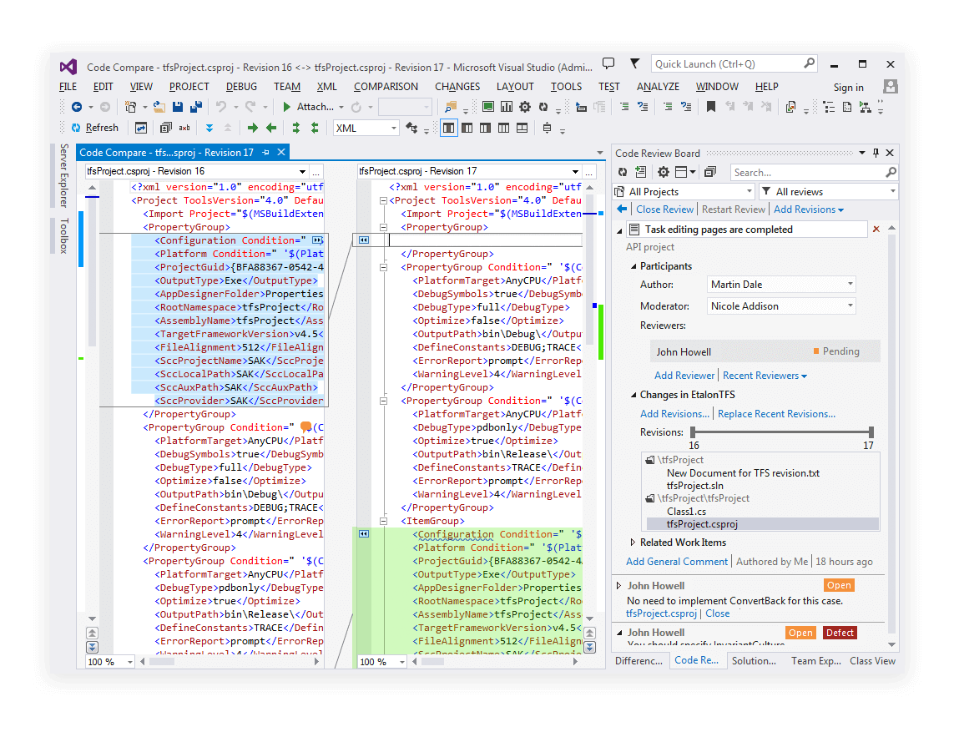Screen dimensions: 954x737
Task: Open the ANALYZE menu
Action: (x=658, y=87)
